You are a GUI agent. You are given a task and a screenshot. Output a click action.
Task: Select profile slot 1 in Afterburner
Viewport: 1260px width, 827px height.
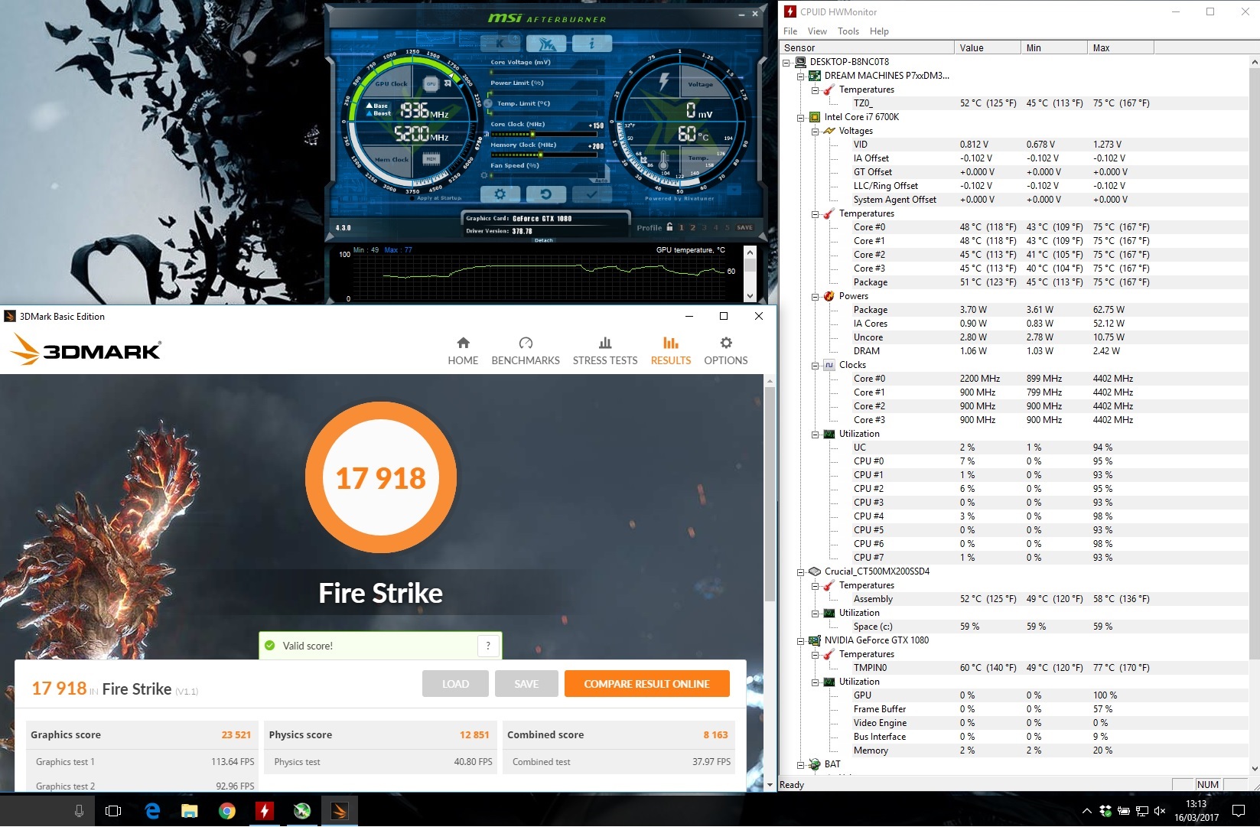tap(681, 227)
